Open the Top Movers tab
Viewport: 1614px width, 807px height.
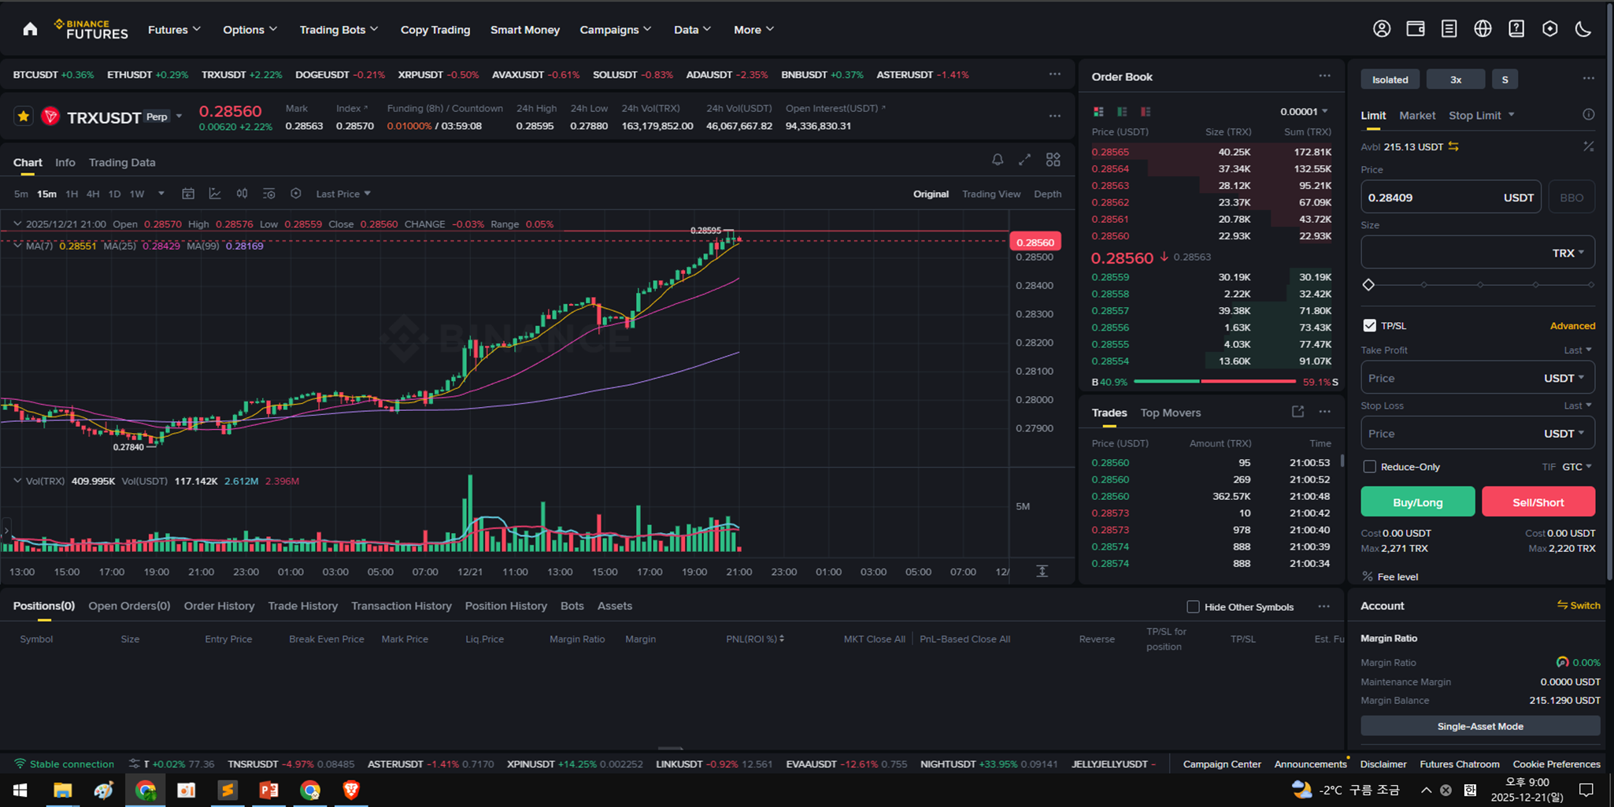[1170, 413]
